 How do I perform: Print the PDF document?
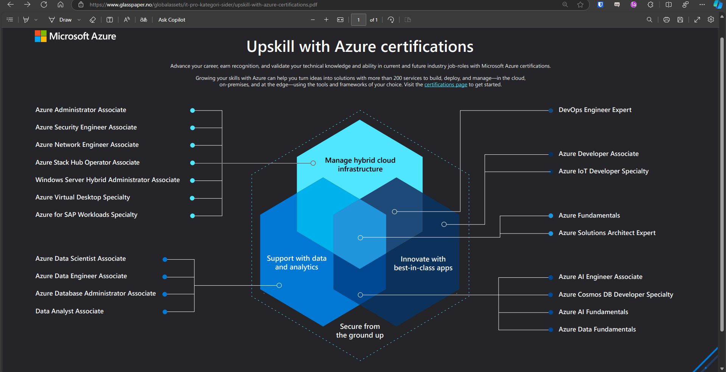tap(667, 20)
